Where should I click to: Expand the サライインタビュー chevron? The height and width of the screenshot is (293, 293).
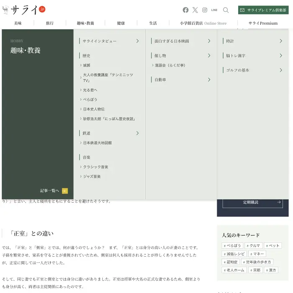coord(137,41)
